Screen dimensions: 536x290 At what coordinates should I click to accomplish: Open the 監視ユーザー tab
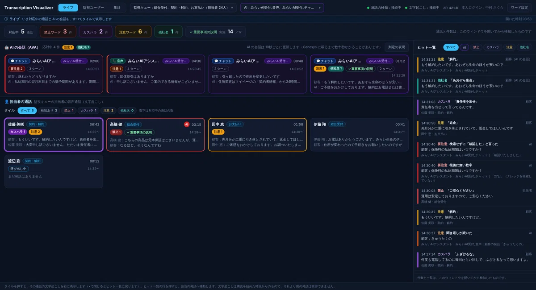(93, 8)
